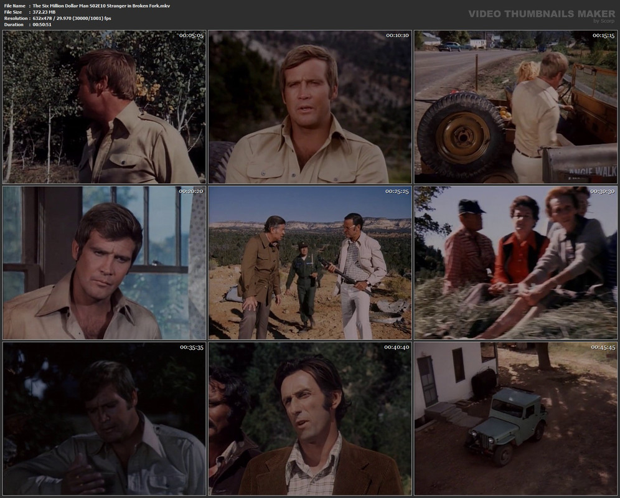The height and width of the screenshot is (498, 620).
Task: Open the thumbnail stamped 00:30:30
Action: [515, 263]
